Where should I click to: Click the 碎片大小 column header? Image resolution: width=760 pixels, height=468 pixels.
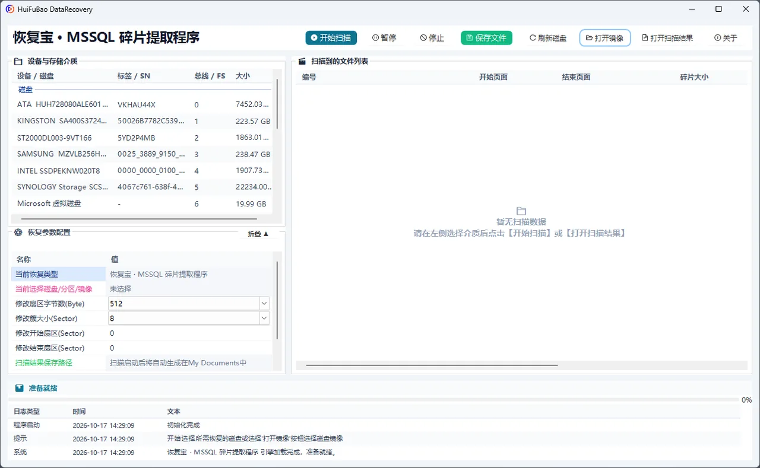click(x=694, y=77)
